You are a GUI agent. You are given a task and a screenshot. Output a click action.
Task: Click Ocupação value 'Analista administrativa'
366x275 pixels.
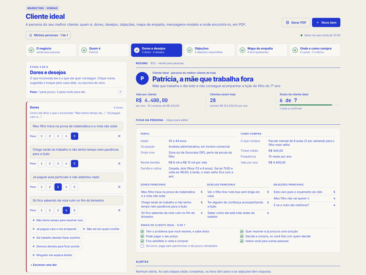199,147
